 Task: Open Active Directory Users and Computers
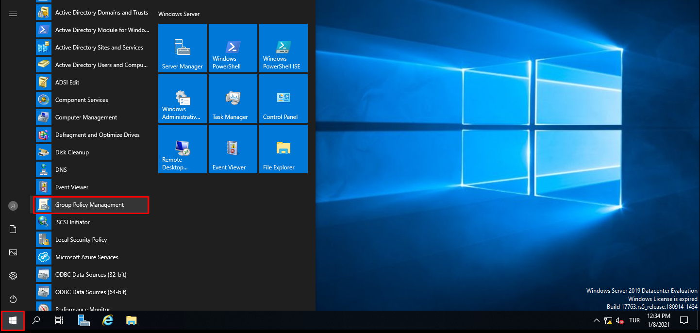click(92, 65)
